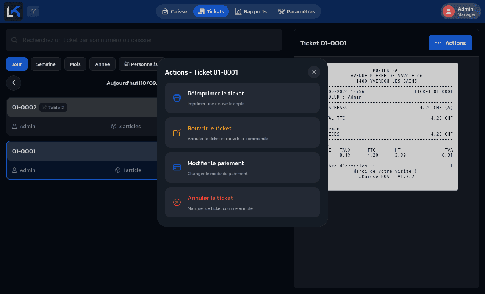This screenshot has height=294, width=485.
Task: Click the printer icon for reprinting
Action: click(177, 98)
